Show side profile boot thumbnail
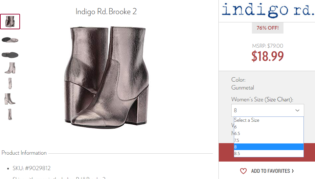The width and height of the screenshot is (315, 179). point(10,68)
